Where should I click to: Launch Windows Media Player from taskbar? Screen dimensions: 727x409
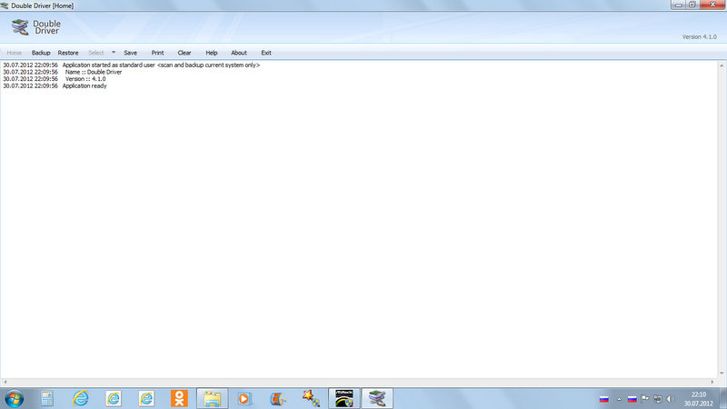coord(244,398)
